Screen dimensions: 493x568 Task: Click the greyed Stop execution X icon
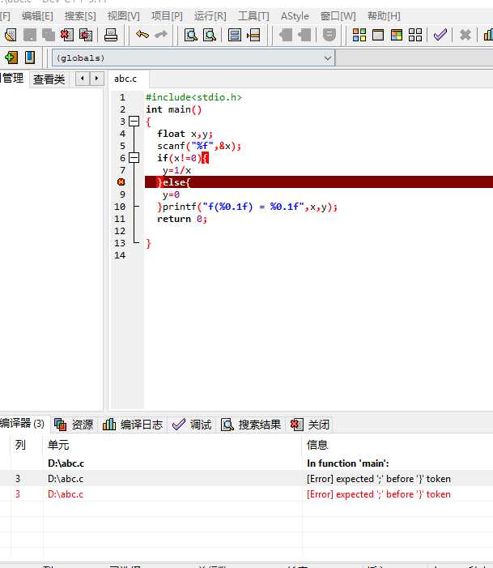point(465,35)
